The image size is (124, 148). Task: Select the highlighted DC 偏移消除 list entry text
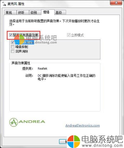[x=24, y=42]
